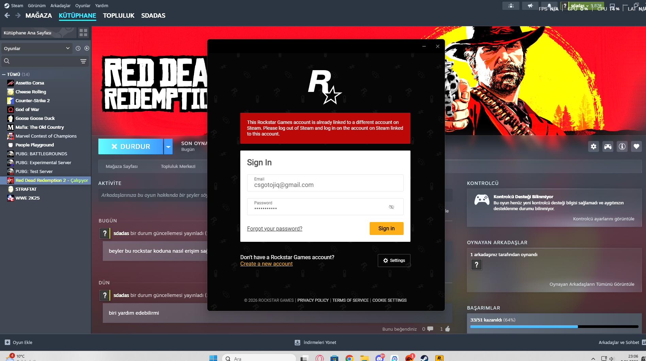Open Chrome from the taskbar
Image resolution: width=646 pixels, height=361 pixels.
click(349, 358)
